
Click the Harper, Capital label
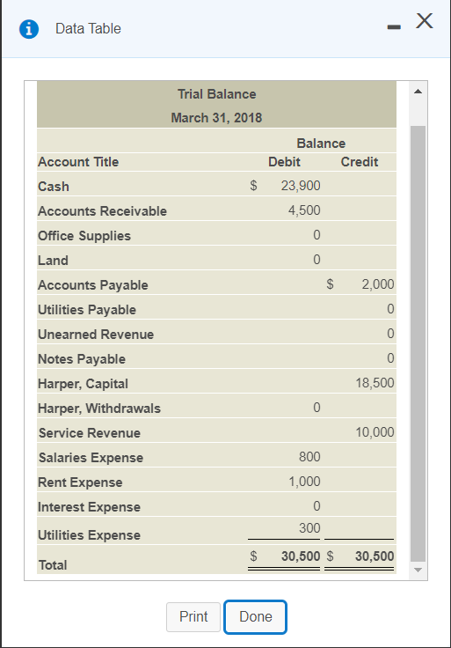tap(83, 384)
